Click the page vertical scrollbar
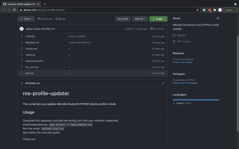 [x=238, y=84]
